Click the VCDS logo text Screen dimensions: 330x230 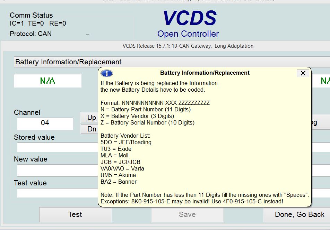point(190,18)
